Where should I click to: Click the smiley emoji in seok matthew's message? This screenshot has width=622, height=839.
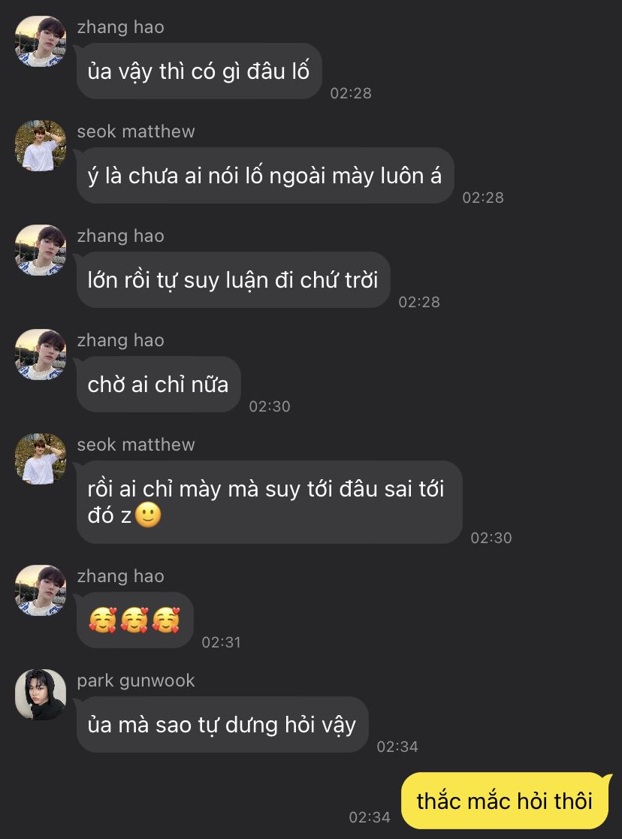pyautogui.click(x=148, y=515)
